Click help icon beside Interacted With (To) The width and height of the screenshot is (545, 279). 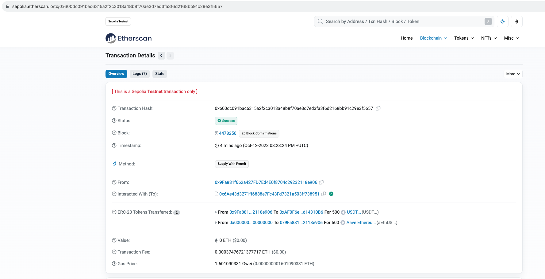[114, 194]
